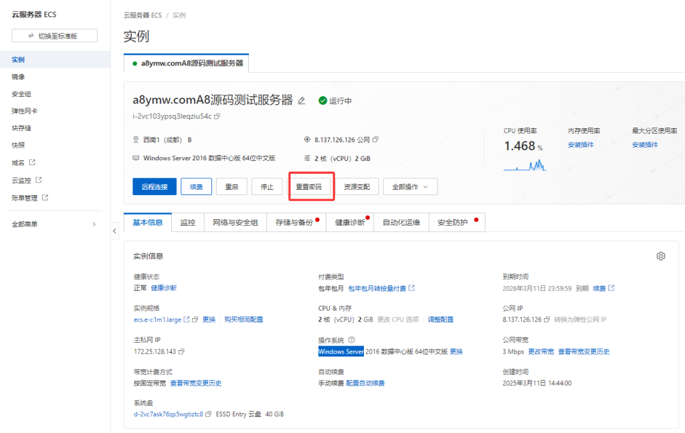
Task: Open ecs.e-c1m1.large spec details external link
Action: [188, 319]
